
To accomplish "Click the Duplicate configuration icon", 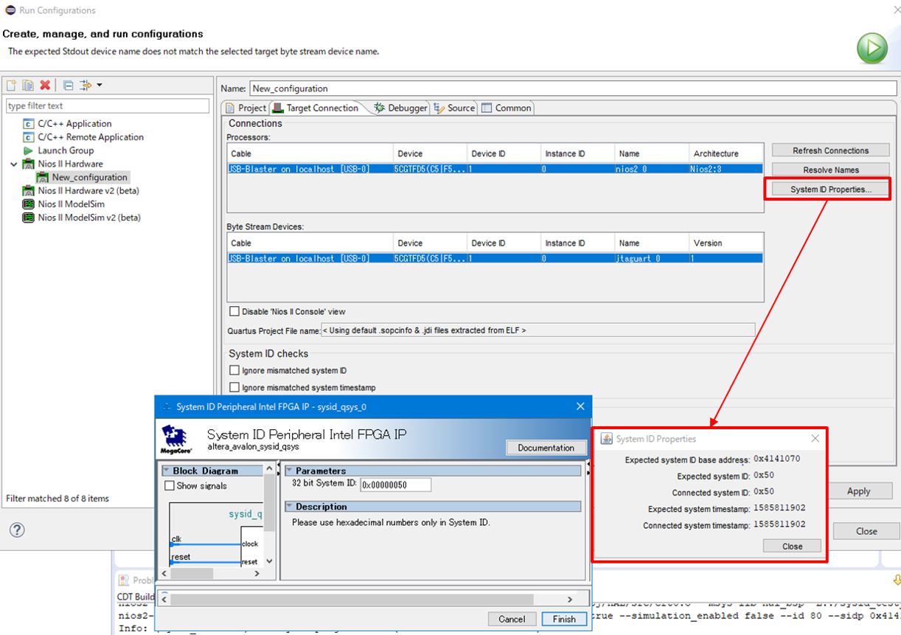I will pyautogui.click(x=28, y=86).
